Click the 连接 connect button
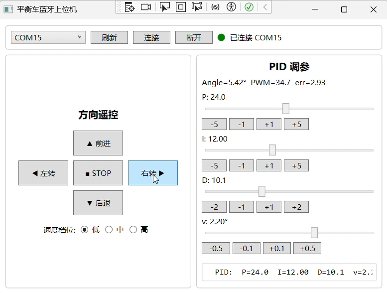The height and width of the screenshot is (293, 387). pyautogui.click(x=151, y=37)
